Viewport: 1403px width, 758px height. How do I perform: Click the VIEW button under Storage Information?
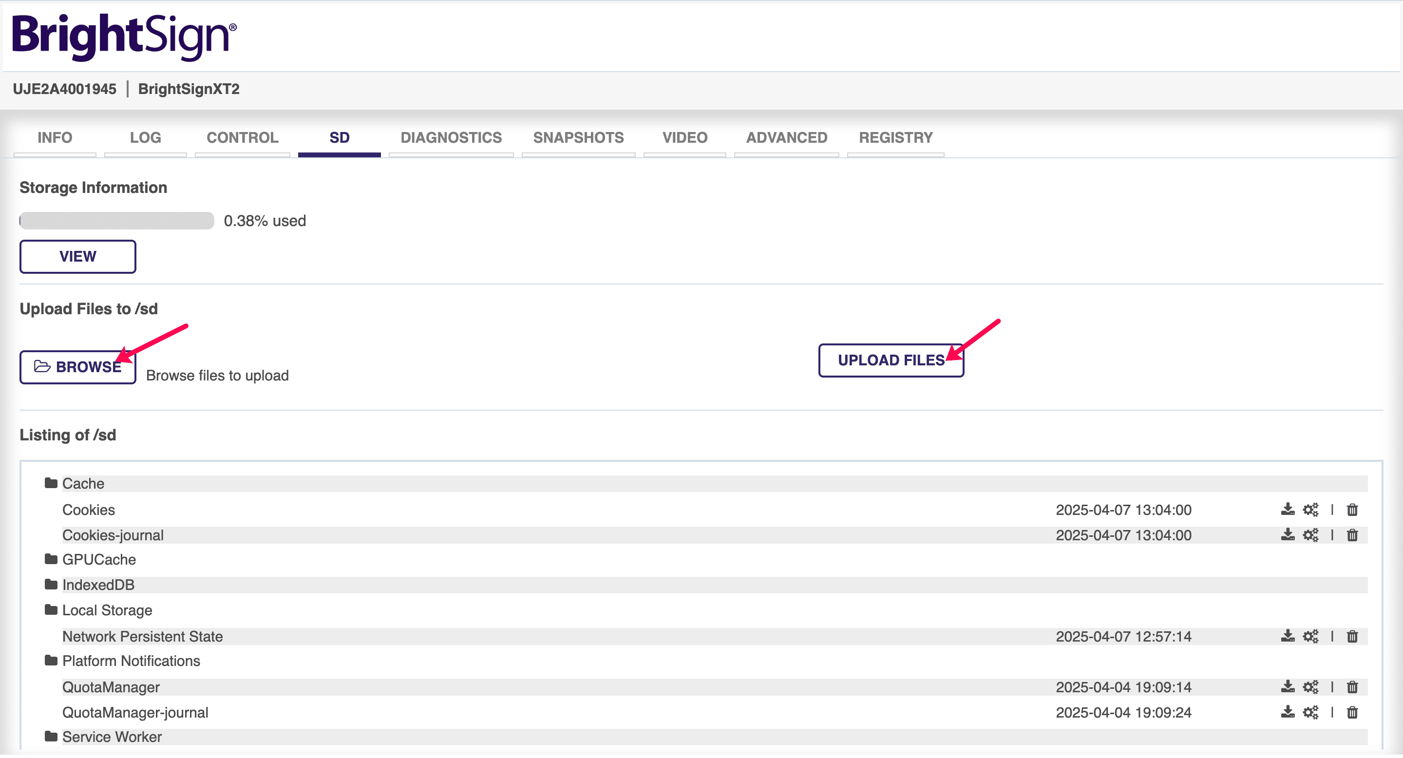(77, 256)
